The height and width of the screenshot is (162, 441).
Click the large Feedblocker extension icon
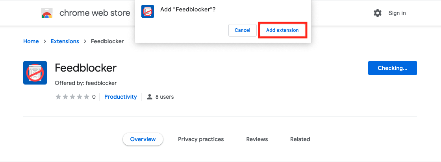35,73
